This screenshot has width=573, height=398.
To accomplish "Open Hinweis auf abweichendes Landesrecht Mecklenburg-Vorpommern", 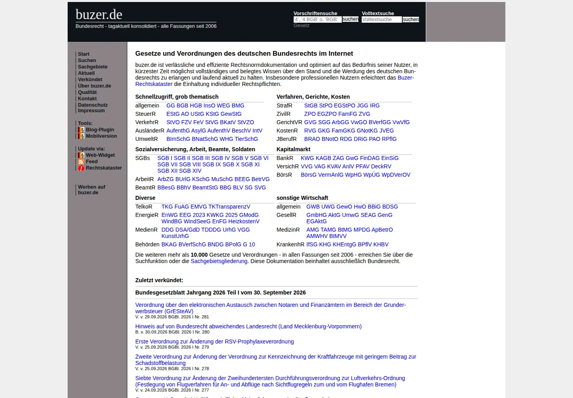I will point(248,326).
